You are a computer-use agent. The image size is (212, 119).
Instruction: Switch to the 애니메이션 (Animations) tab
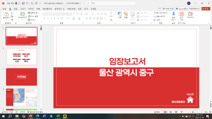pos(47,9)
